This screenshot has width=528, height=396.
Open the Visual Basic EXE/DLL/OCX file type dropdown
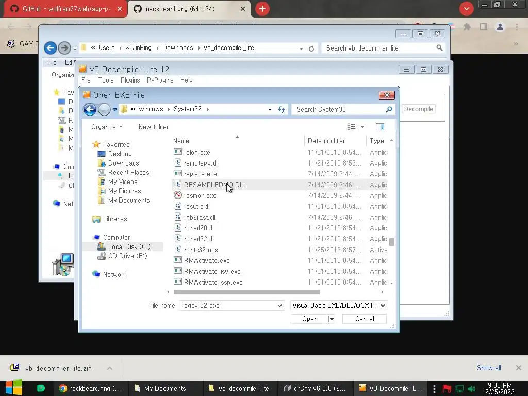(339, 305)
